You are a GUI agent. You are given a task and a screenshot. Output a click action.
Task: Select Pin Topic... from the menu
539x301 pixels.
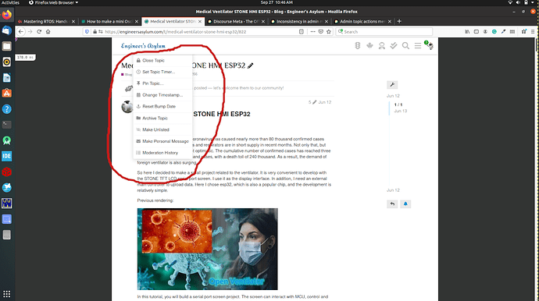(x=162, y=83)
